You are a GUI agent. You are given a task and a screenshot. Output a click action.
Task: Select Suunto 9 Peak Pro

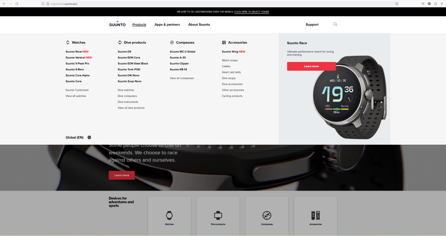pyautogui.click(x=78, y=64)
